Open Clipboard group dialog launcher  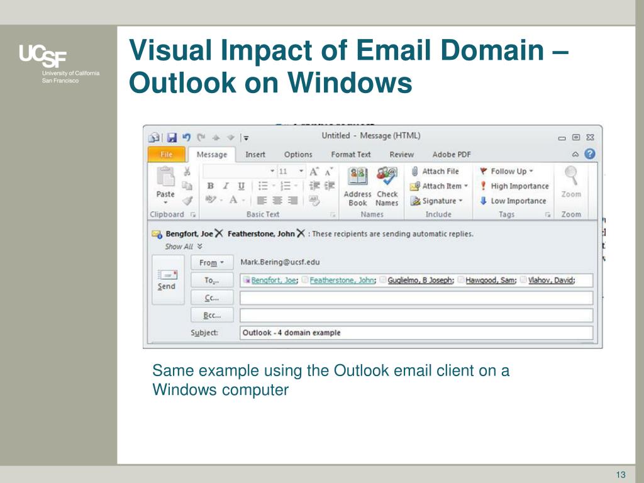[x=193, y=214]
